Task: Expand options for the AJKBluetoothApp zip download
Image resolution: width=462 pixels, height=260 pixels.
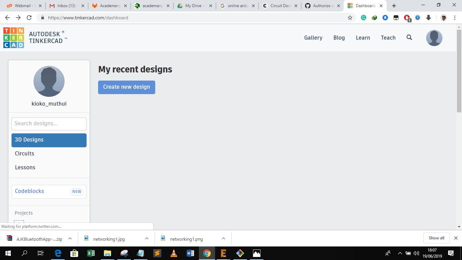Action: point(70,238)
